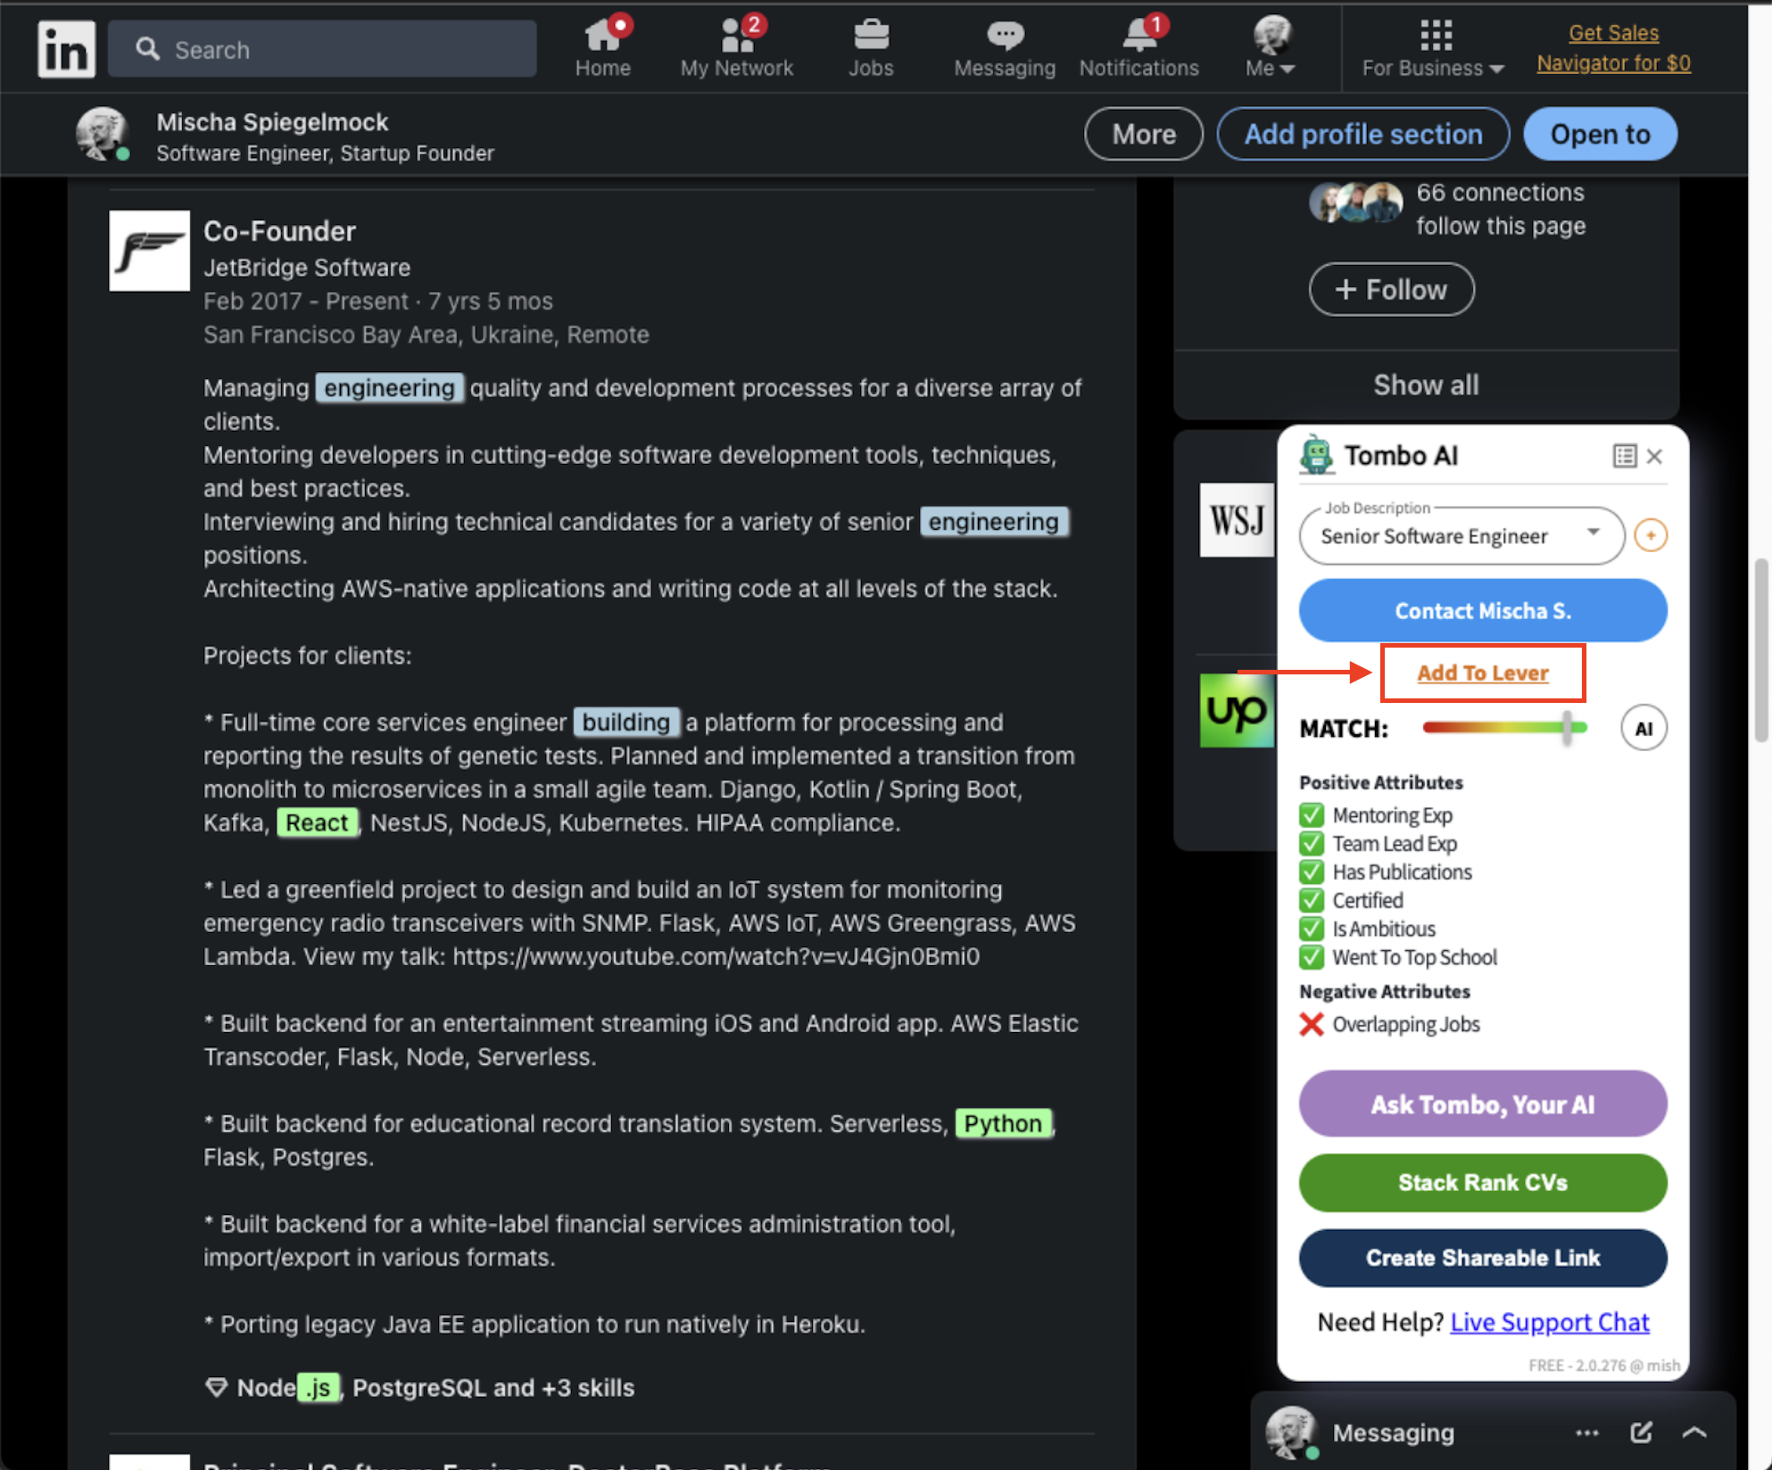The height and width of the screenshot is (1470, 1772).
Task: Click Contact Mischa S. button
Action: (1483, 610)
